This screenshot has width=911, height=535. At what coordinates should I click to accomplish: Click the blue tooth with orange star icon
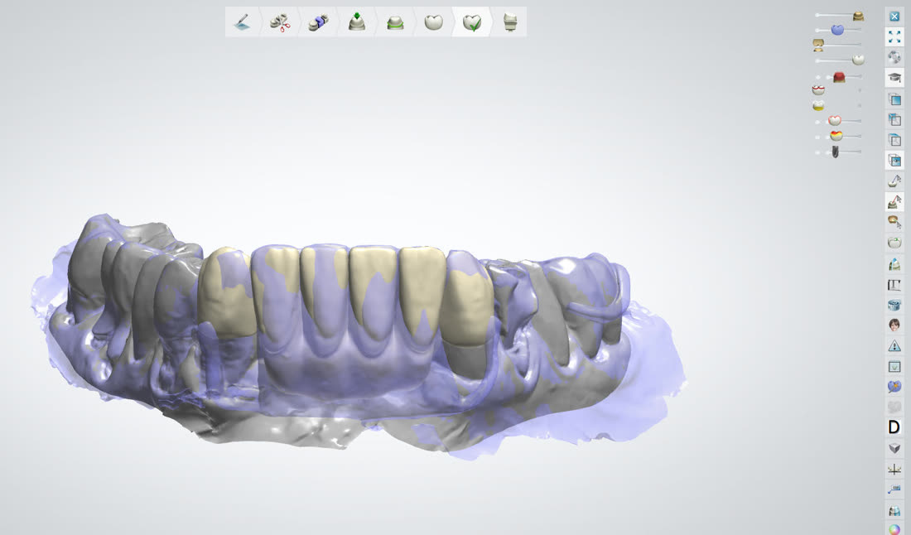(x=894, y=386)
